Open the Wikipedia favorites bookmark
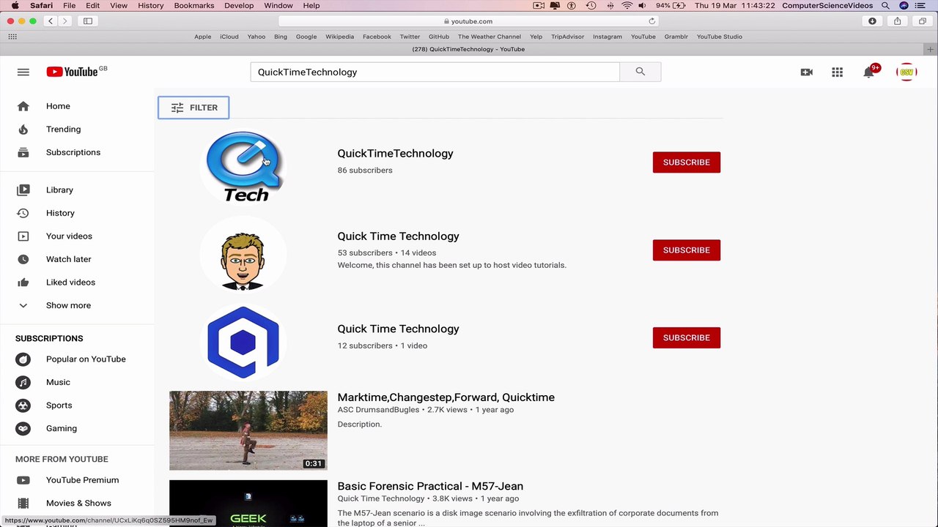This screenshot has height=527, width=938. 339,37
